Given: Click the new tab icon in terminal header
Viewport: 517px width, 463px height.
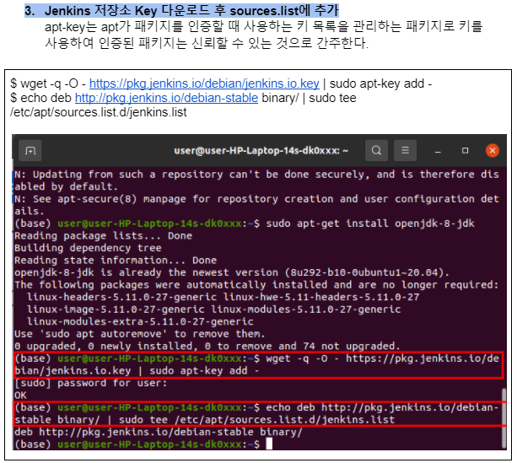Looking at the screenshot, I should [x=30, y=151].
